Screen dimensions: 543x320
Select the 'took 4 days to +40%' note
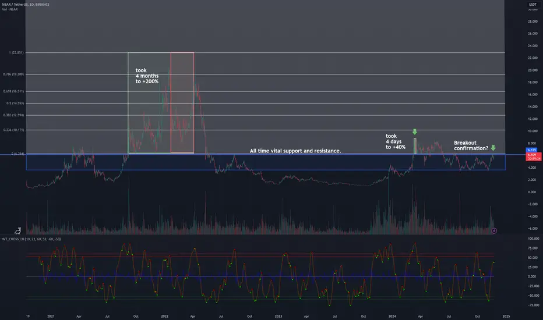tap(396, 141)
